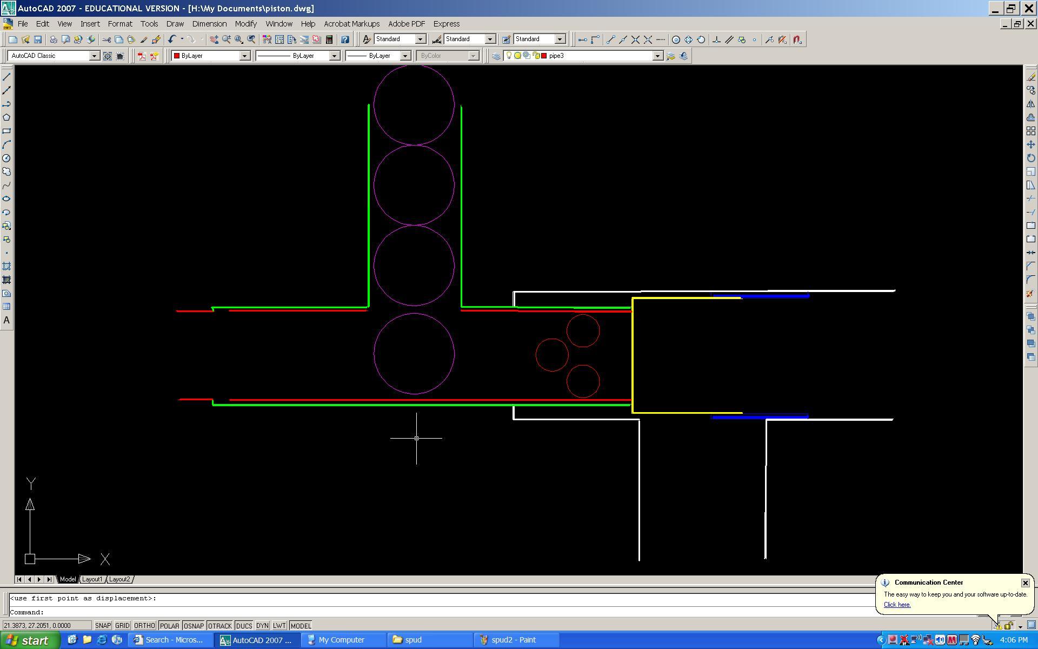Open Layer Properties Manager icon

(496, 56)
